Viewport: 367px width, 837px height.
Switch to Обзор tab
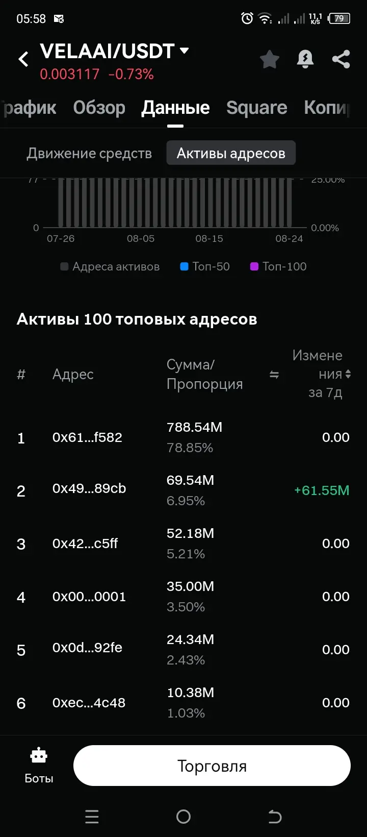(x=99, y=108)
